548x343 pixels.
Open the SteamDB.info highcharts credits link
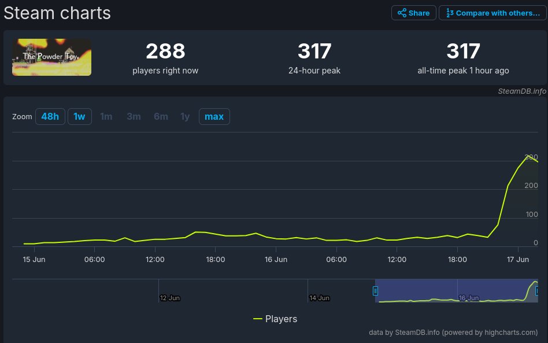coord(453,333)
